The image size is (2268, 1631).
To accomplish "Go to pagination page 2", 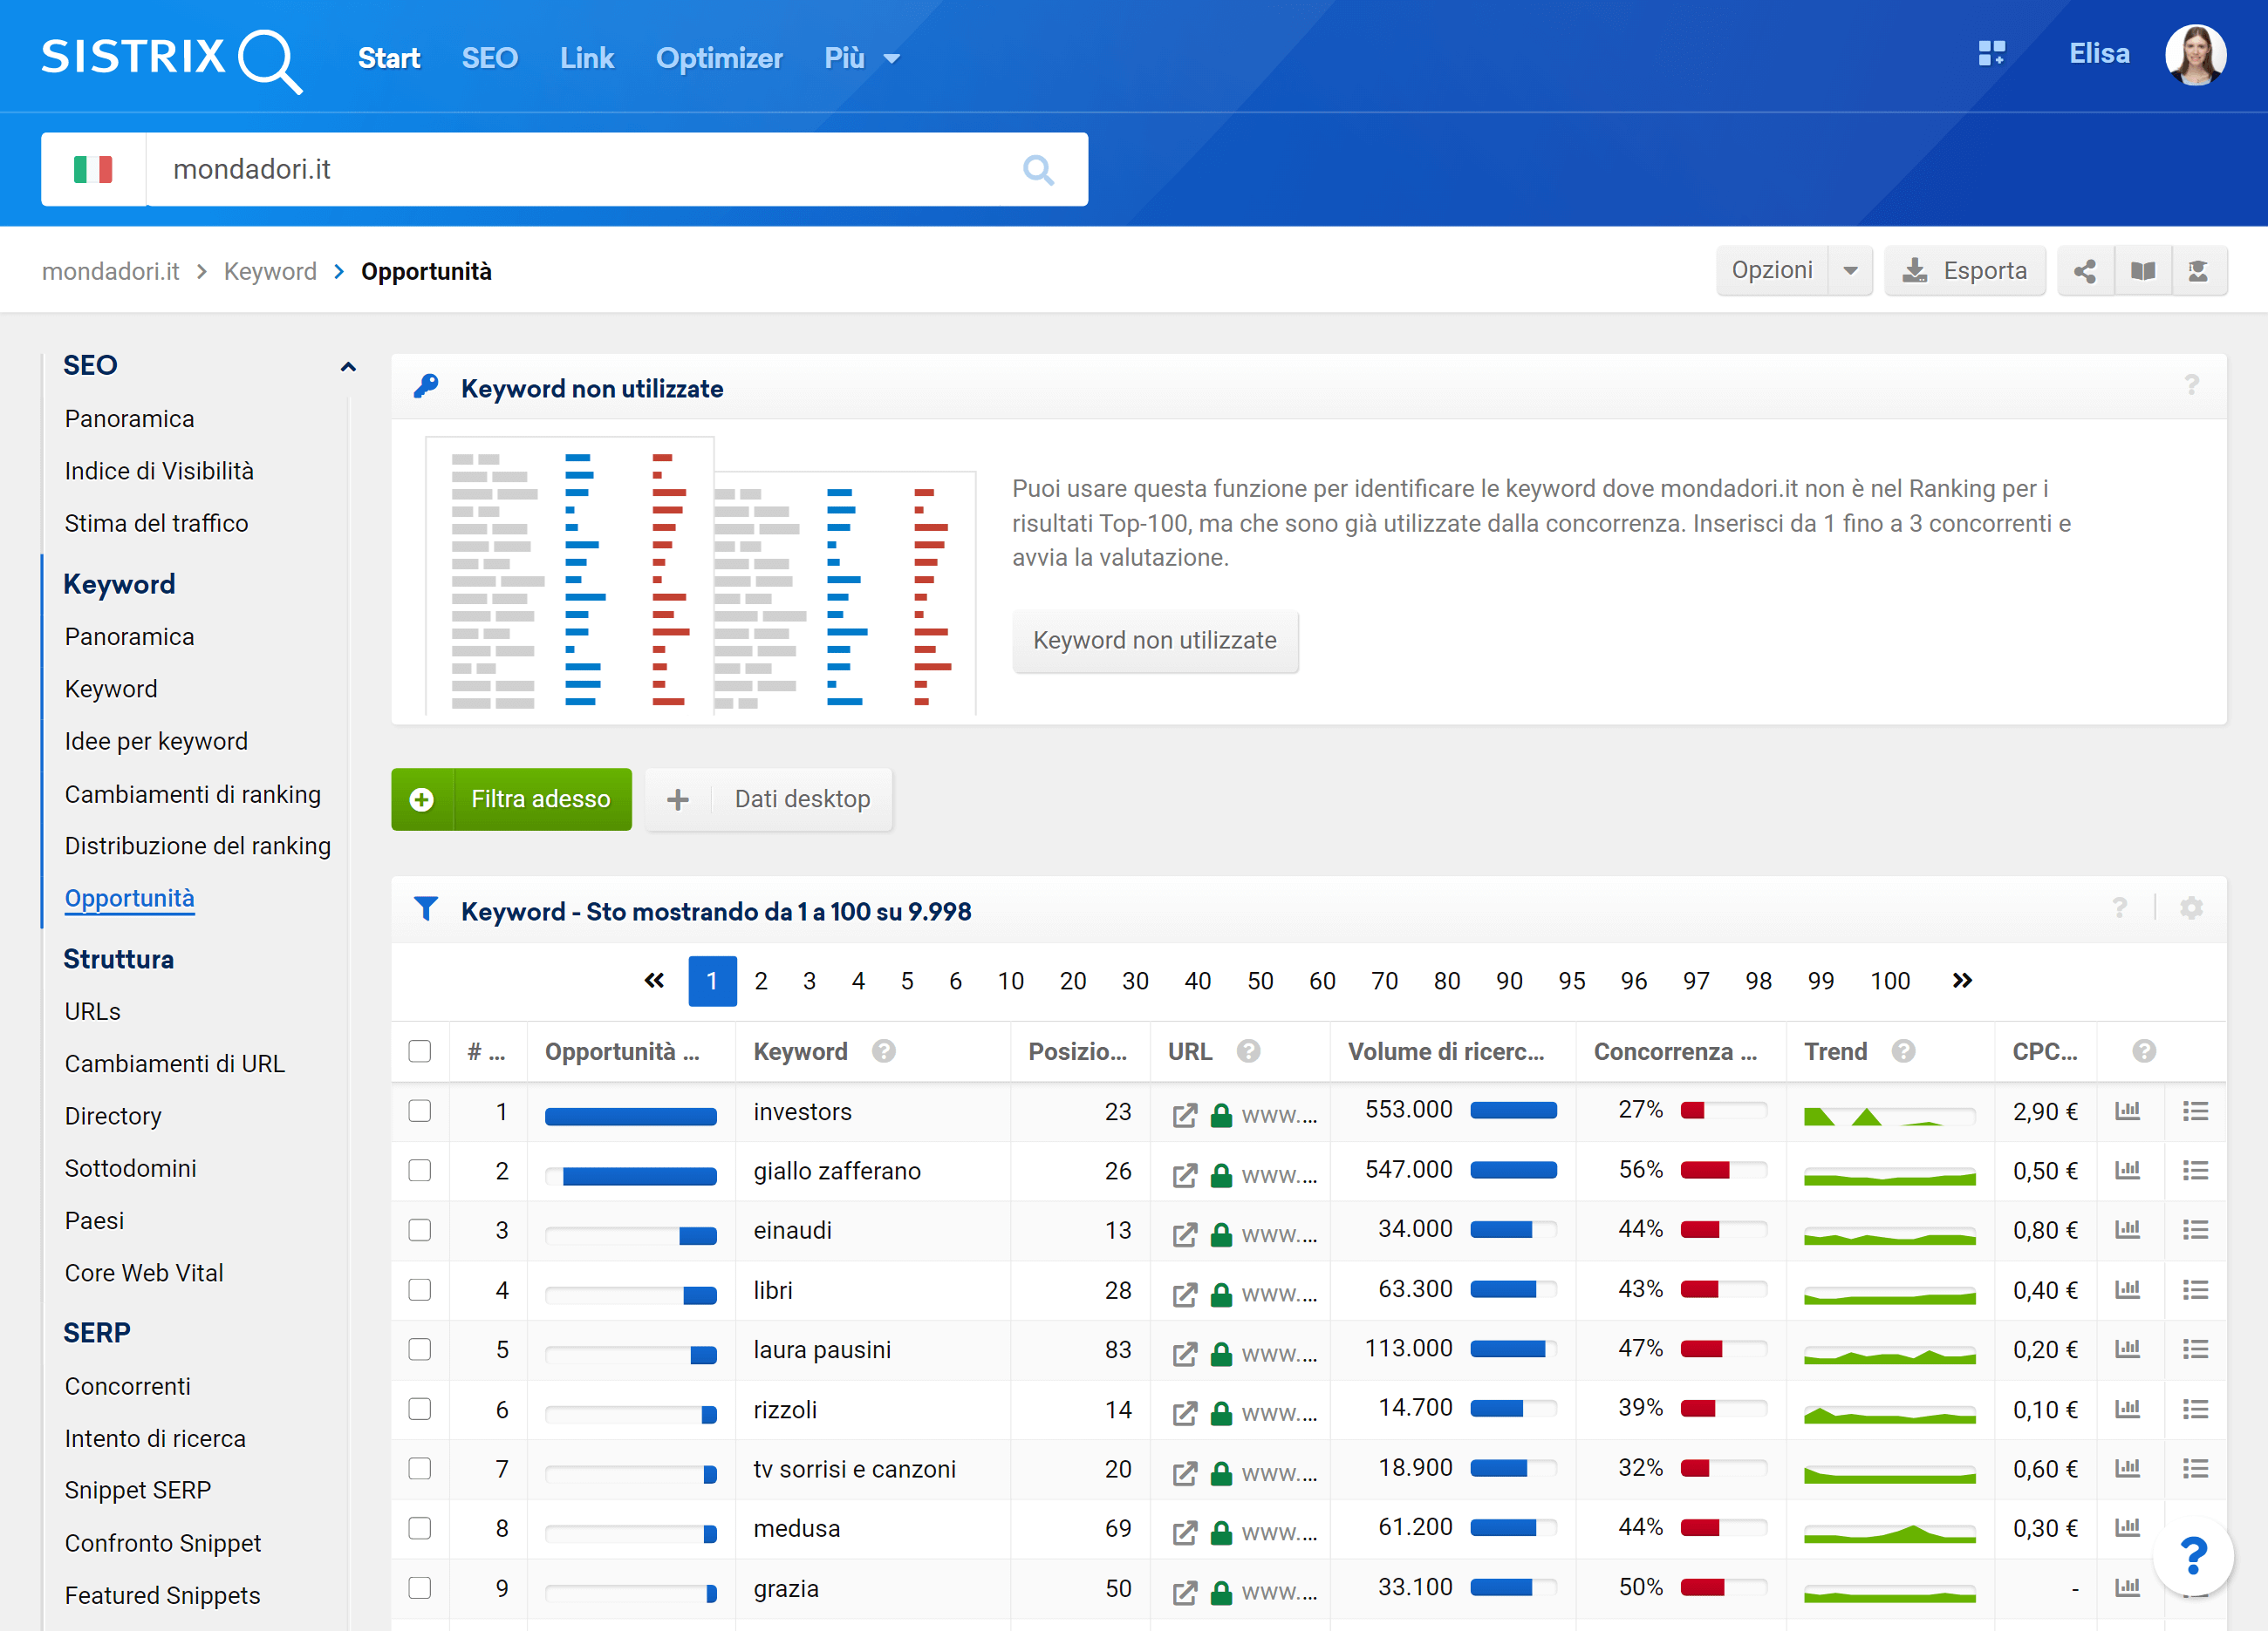I will point(761,982).
